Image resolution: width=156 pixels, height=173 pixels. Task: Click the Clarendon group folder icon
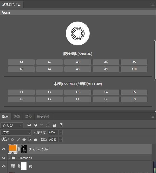[x=14, y=158]
